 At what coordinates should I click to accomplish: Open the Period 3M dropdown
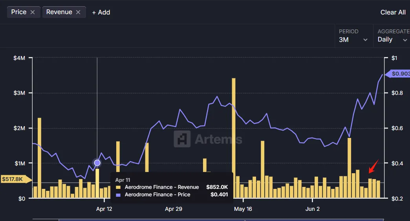tap(353, 36)
